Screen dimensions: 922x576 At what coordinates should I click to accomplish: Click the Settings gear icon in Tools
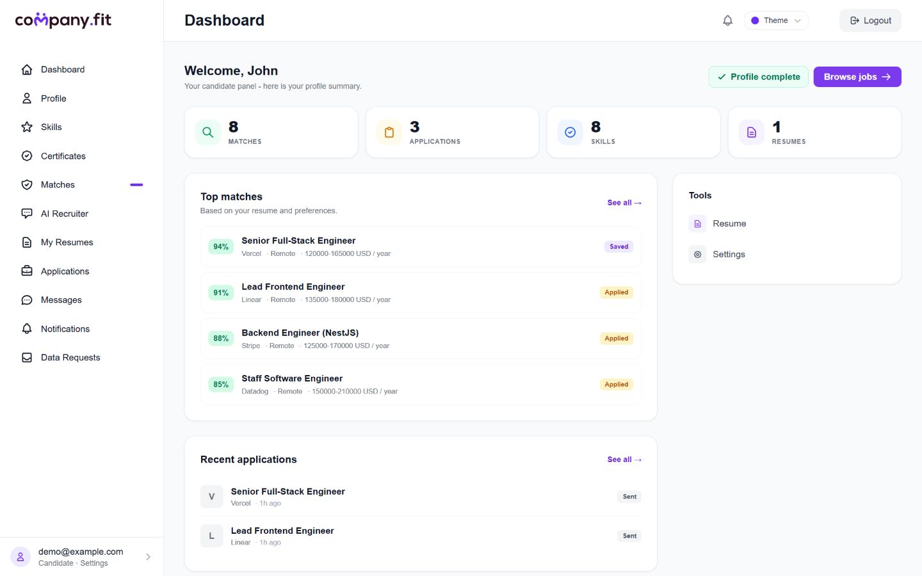[698, 254]
